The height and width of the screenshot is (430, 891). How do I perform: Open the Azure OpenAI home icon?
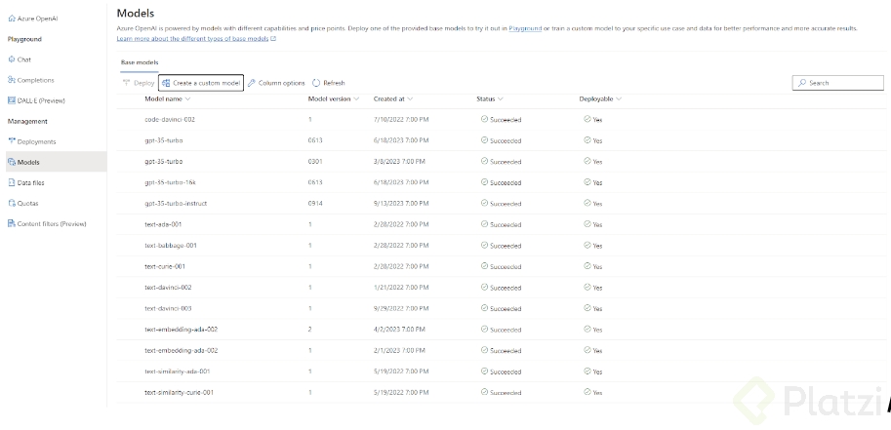click(x=12, y=19)
